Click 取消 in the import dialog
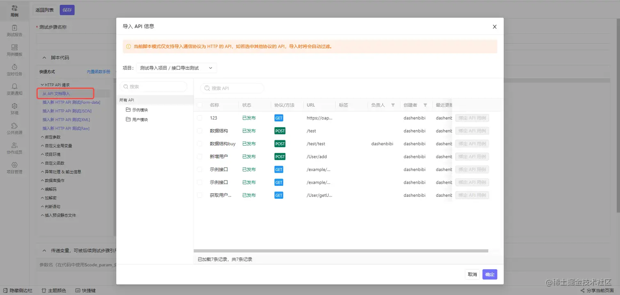Viewport: 620px width, 295px height. 472,275
